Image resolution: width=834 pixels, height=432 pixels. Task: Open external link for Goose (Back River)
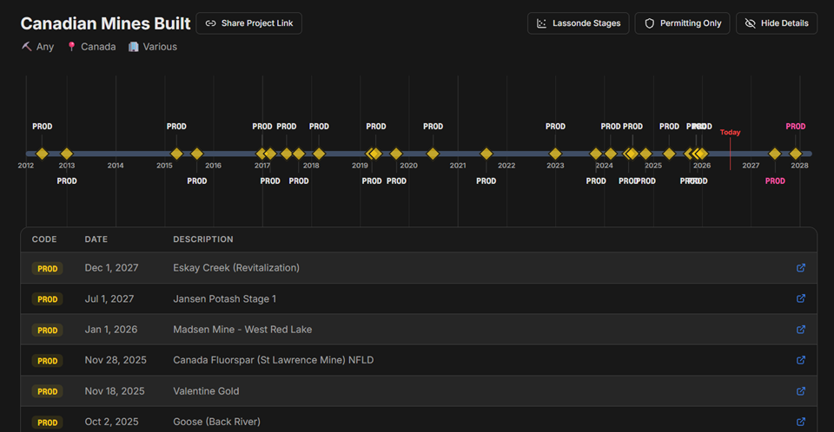coord(800,422)
